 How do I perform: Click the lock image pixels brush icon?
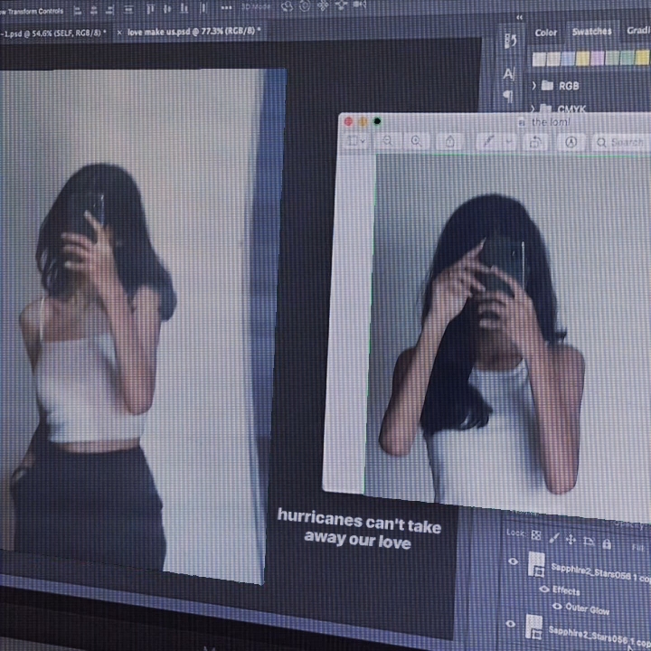pyautogui.click(x=554, y=538)
